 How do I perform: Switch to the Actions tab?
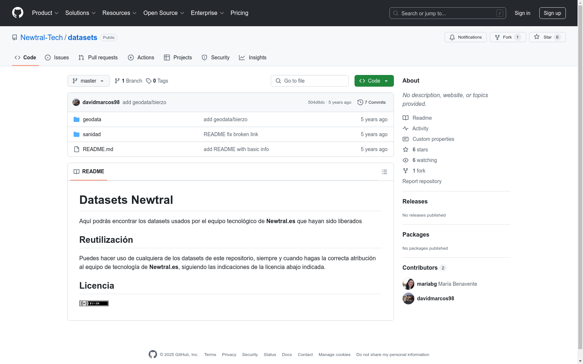click(x=141, y=58)
